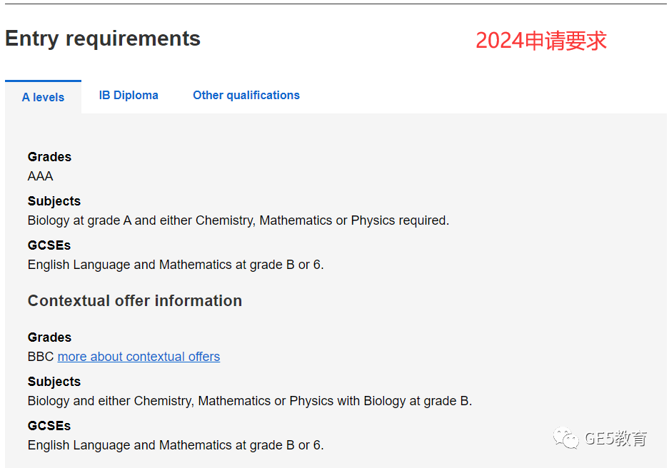Click the WeChat logo icon in watermark

coord(565,438)
